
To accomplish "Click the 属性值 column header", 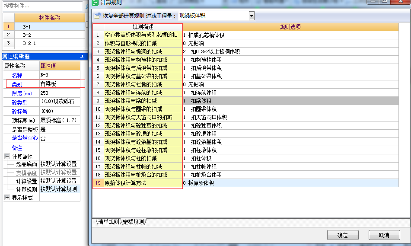I will pyautogui.click(x=60, y=66).
